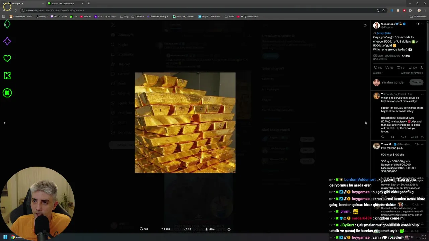Go to previous photo using left arrow
The image size is (429, 241).
(x=5, y=123)
